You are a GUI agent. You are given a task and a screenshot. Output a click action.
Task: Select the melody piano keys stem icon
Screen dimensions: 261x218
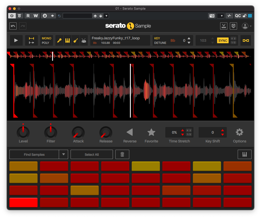[x=68, y=41]
